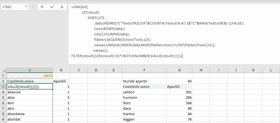Expand the Name Box dropdown arrow
This screenshot has height=123, width=280.
pos(26,7)
